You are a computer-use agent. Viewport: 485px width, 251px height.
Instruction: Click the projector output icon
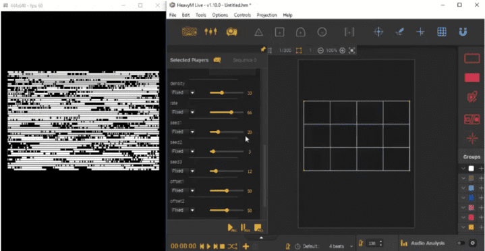tap(231, 32)
